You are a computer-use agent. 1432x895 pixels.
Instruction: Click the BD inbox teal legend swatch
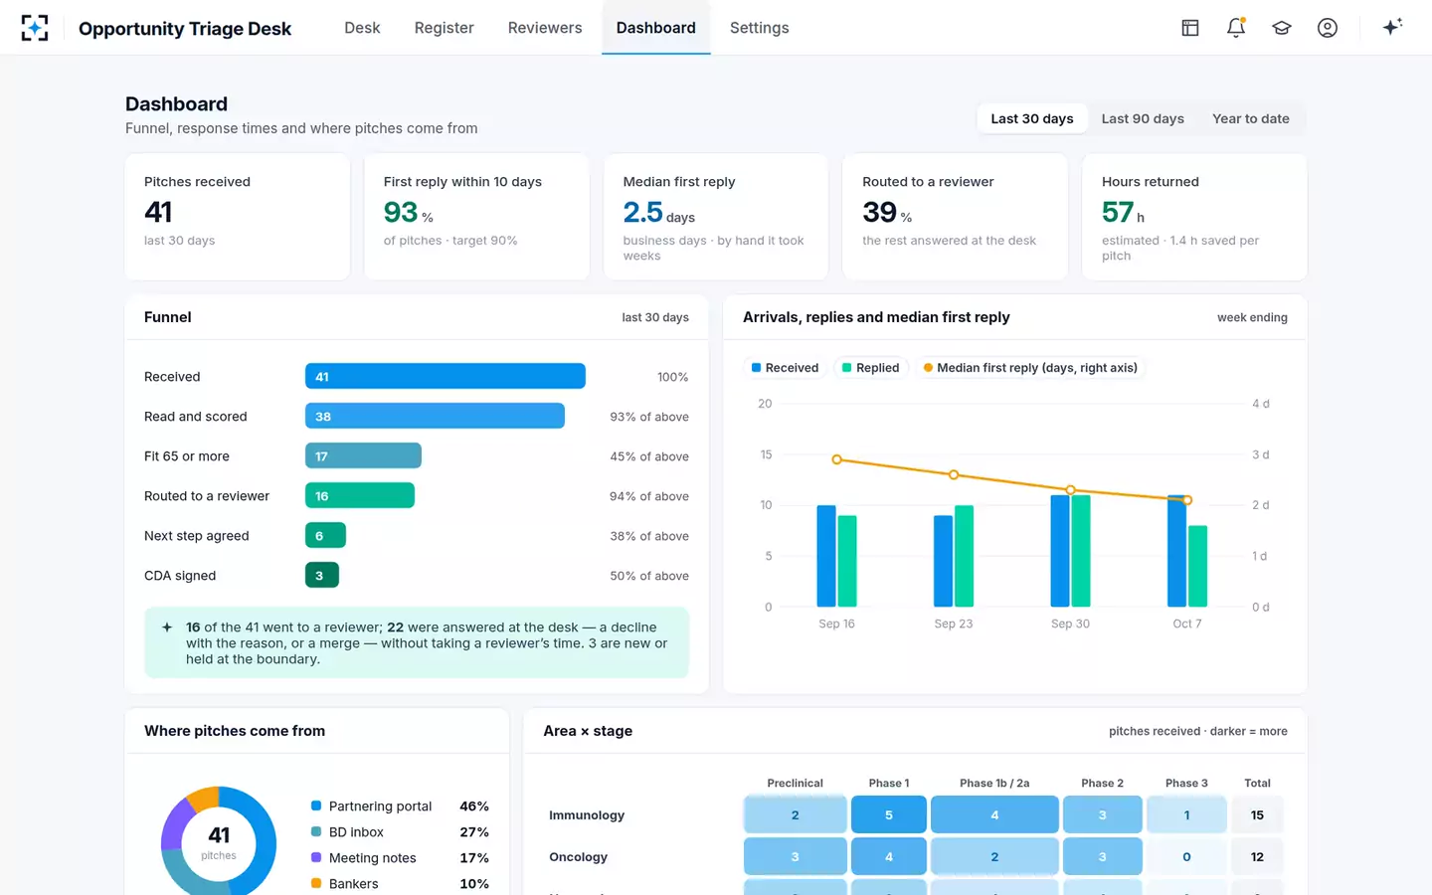(x=316, y=831)
